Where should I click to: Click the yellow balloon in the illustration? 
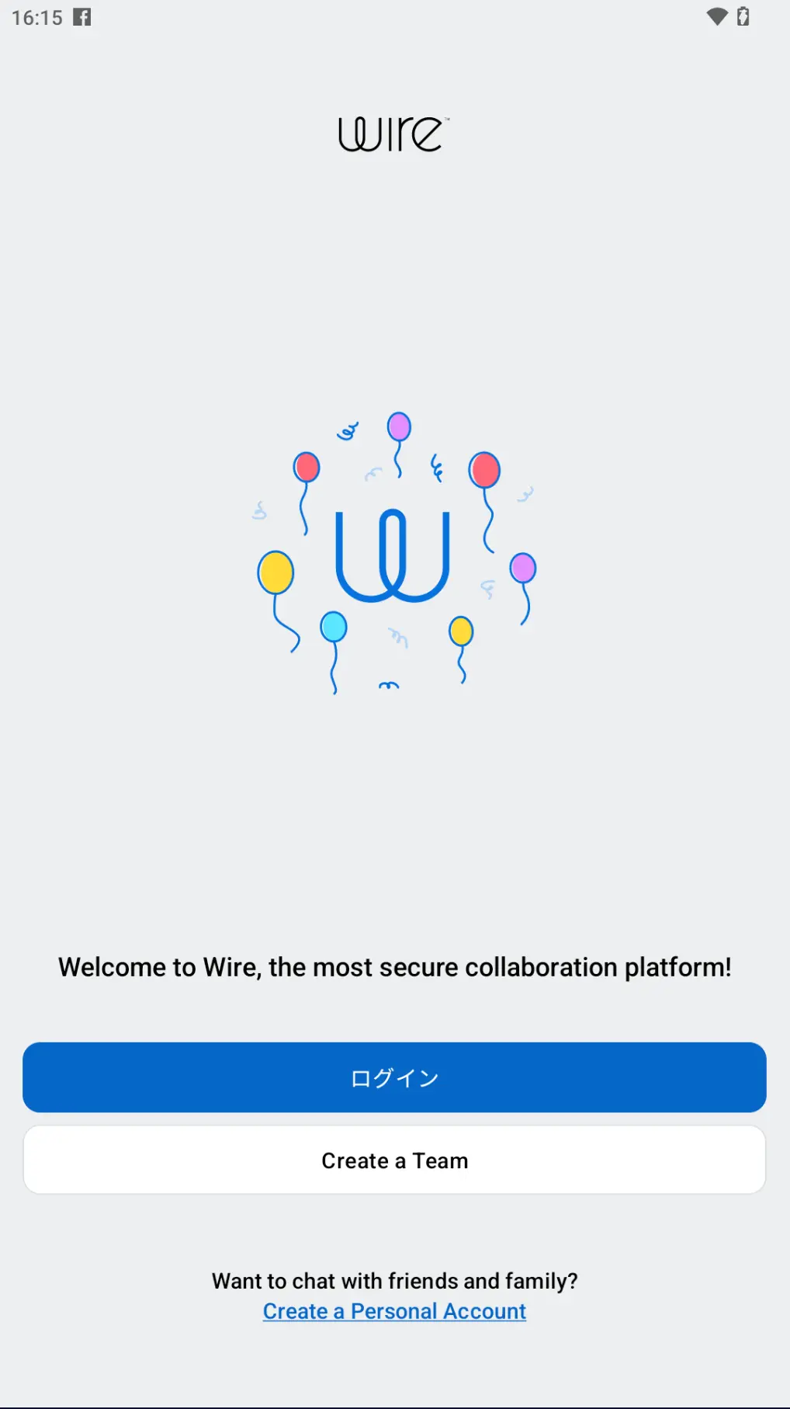click(x=275, y=572)
